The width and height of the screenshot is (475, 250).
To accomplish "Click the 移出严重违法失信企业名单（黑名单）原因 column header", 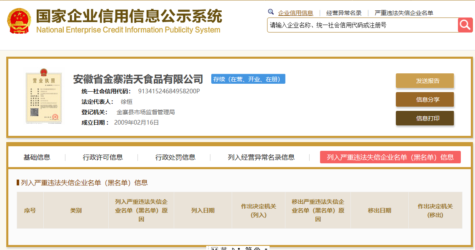I will coord(318,210).
